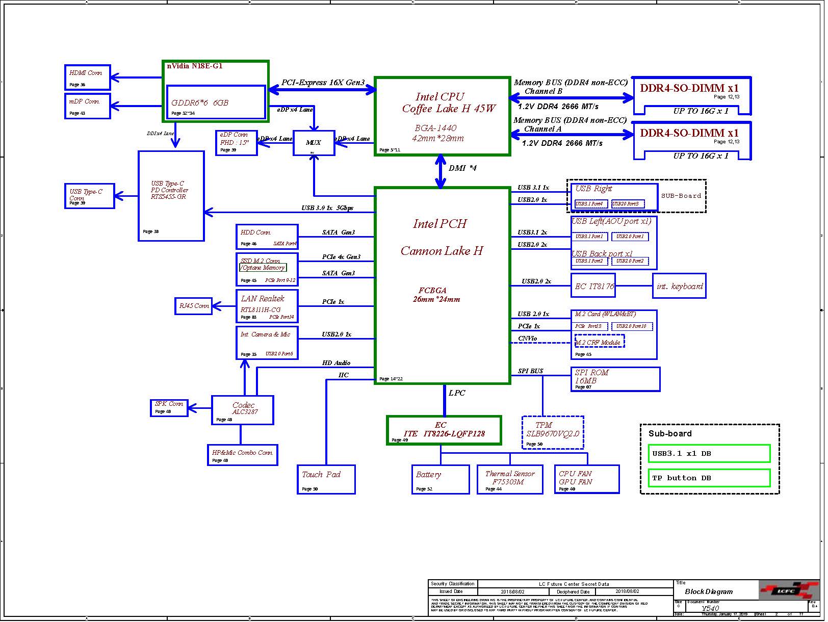
Task: Click the M.2 Card (WLAN&BT) label
Action: (606, 314)
